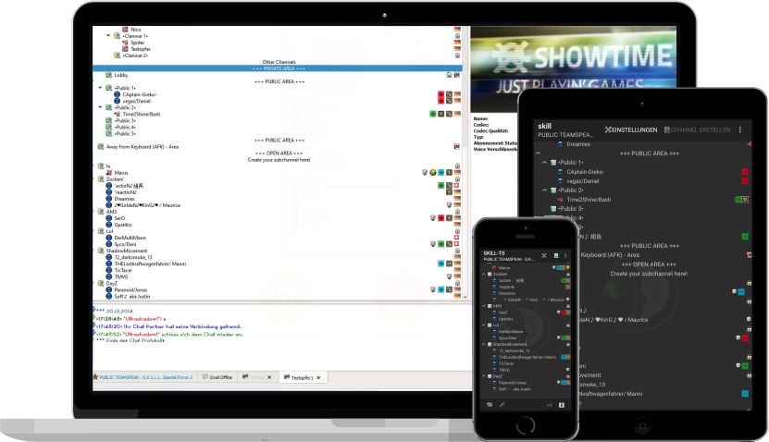Click blue badge on Paranoid/Jonas row
The height and width of the screenshot is (442, 769).
[440, 289]
